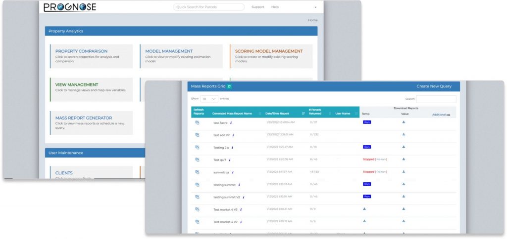Open the Show entries count dropdown
The image size is (507, 239).
pos(209,99)
